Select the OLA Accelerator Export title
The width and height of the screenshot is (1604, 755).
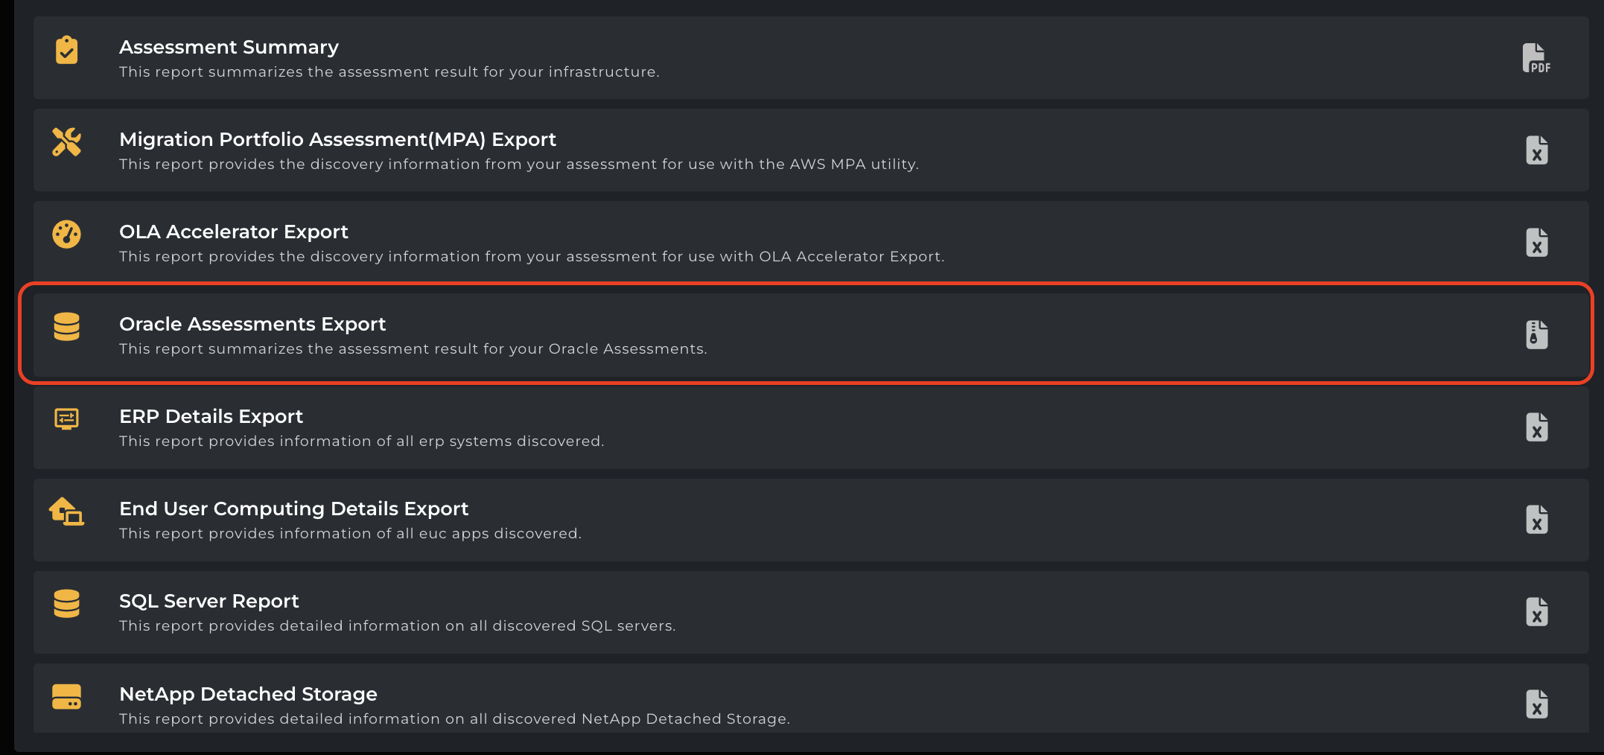233,232
